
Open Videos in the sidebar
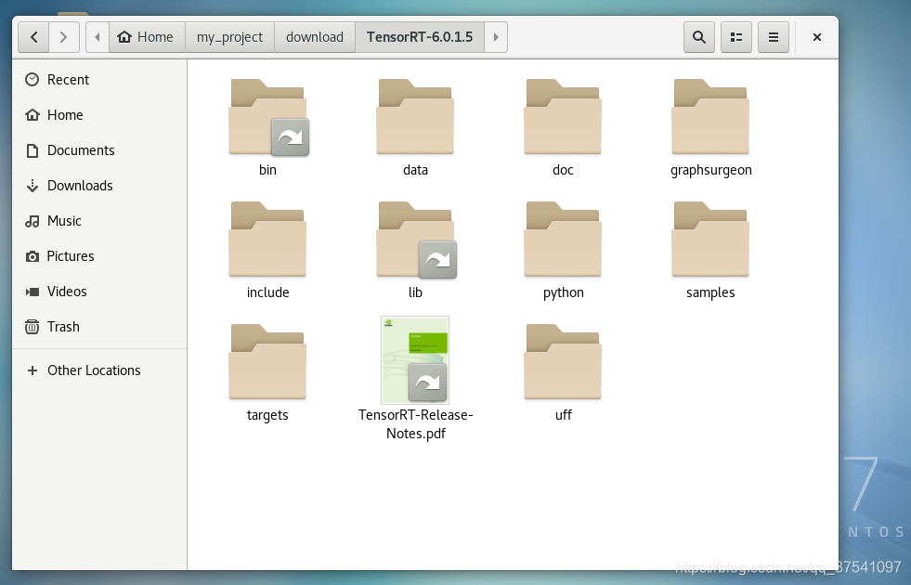pos(99,292)
